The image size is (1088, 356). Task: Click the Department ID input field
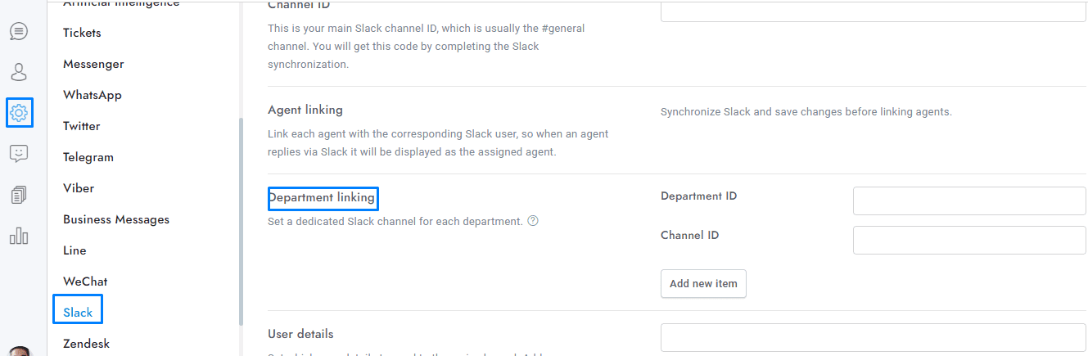tap(969, 201)
